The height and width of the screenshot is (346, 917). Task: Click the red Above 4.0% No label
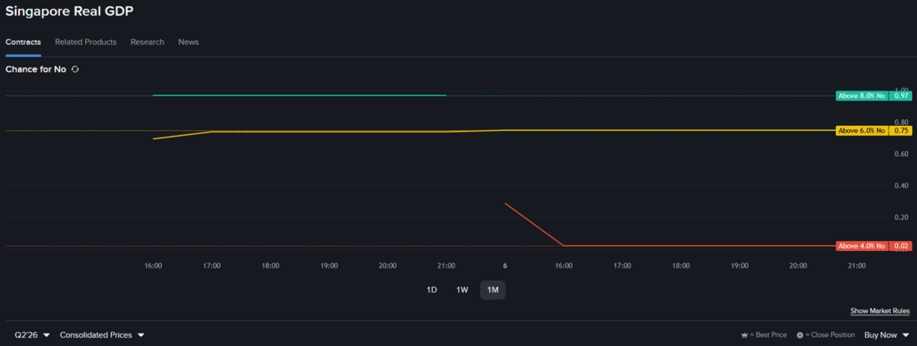(x=862, y=246)
